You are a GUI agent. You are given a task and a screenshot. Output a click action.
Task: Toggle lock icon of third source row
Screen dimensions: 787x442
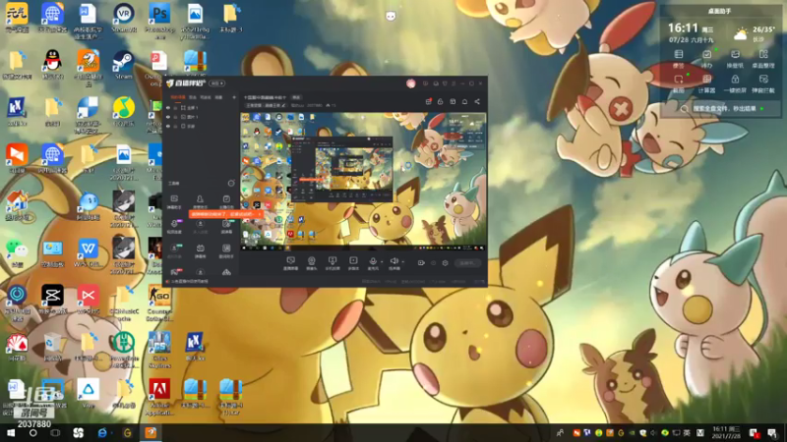click(x=175, y=127)
